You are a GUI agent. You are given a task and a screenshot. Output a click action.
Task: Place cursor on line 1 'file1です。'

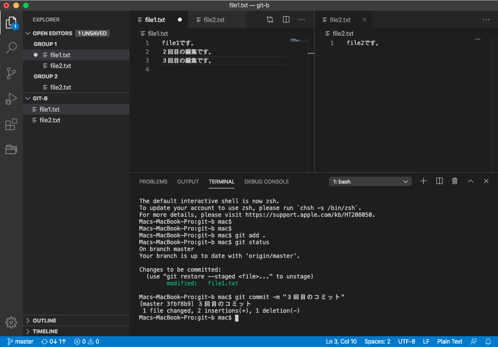[x=178, y=43]
